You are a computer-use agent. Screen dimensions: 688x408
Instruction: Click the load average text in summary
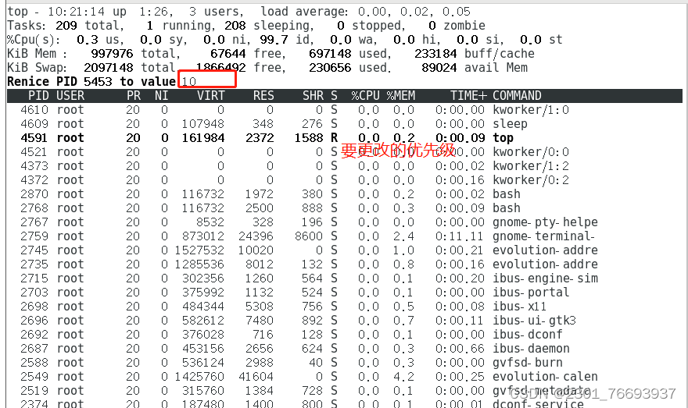[365, 12]
